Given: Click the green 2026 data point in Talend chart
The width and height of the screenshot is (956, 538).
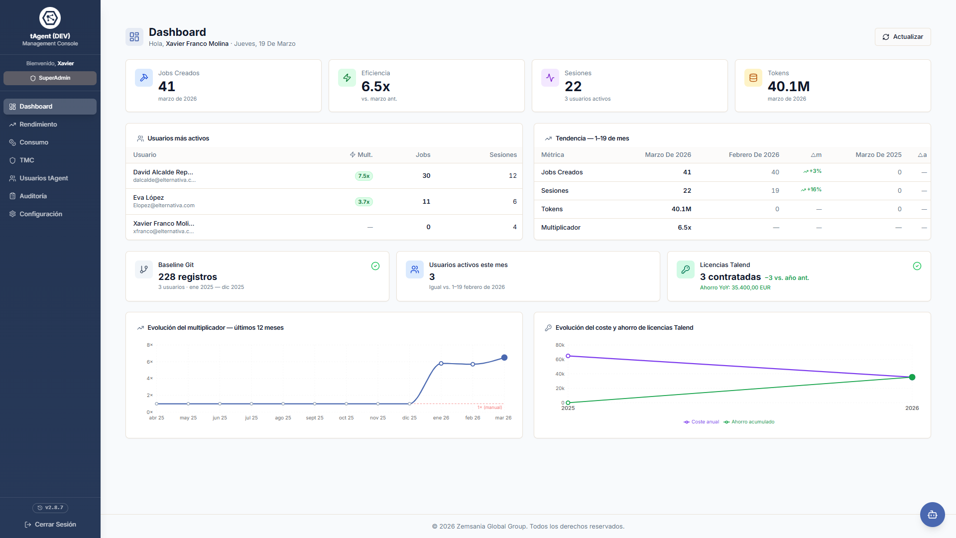Looking at the screenshot, I should pos(912,377).
